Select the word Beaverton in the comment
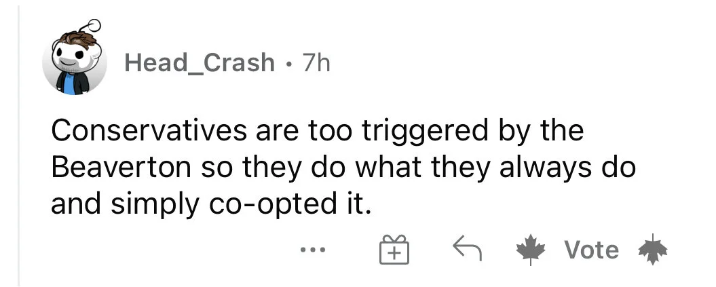The width and height of the screenshot is (716, 287). (x=121, y=168)
